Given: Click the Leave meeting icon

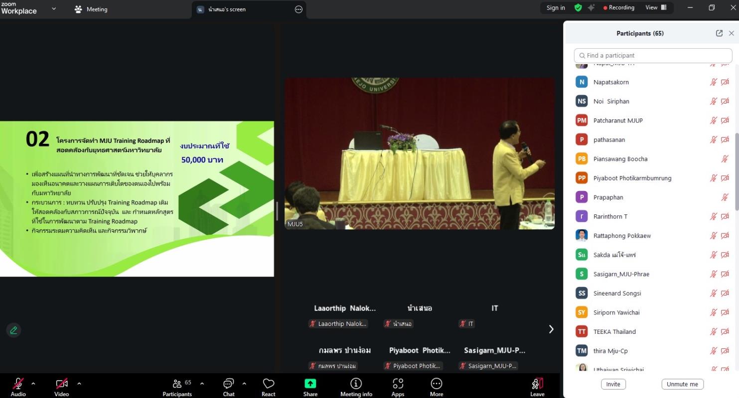Looking at the screenshot, I should pyautogui.click(x=537, y=384).
